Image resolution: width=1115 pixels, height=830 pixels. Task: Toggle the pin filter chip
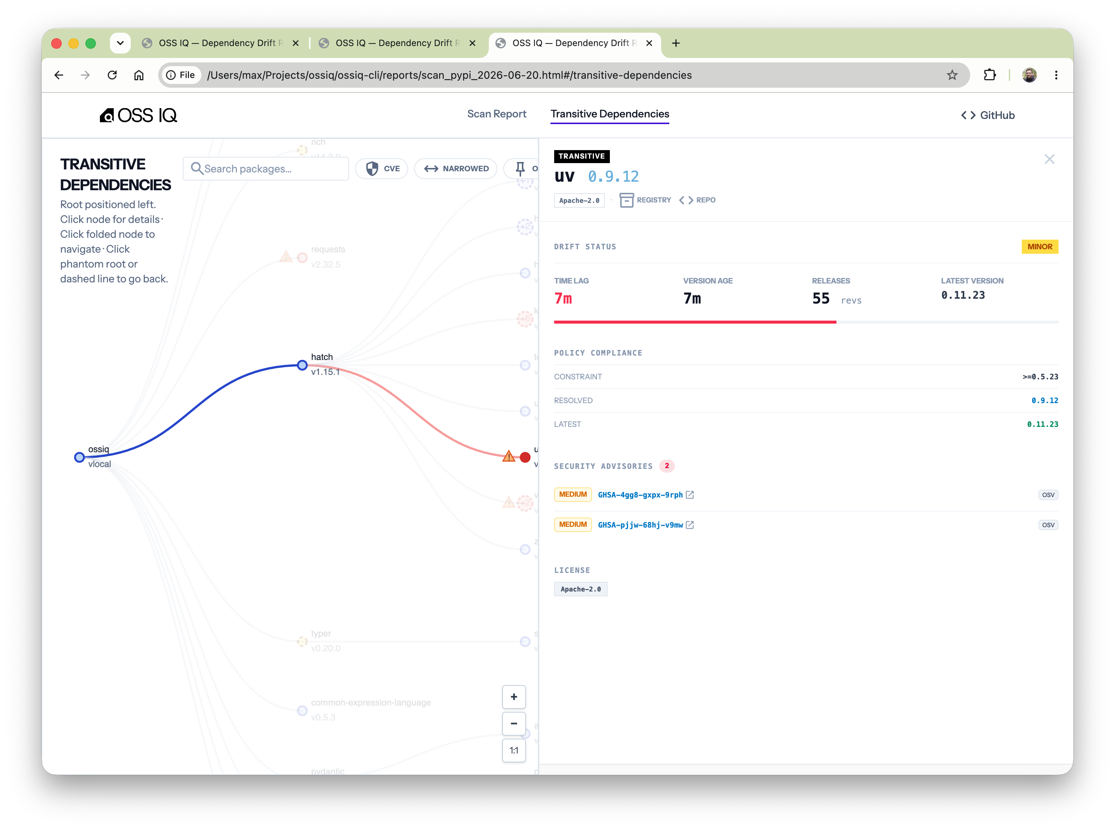tap(521, 168)
